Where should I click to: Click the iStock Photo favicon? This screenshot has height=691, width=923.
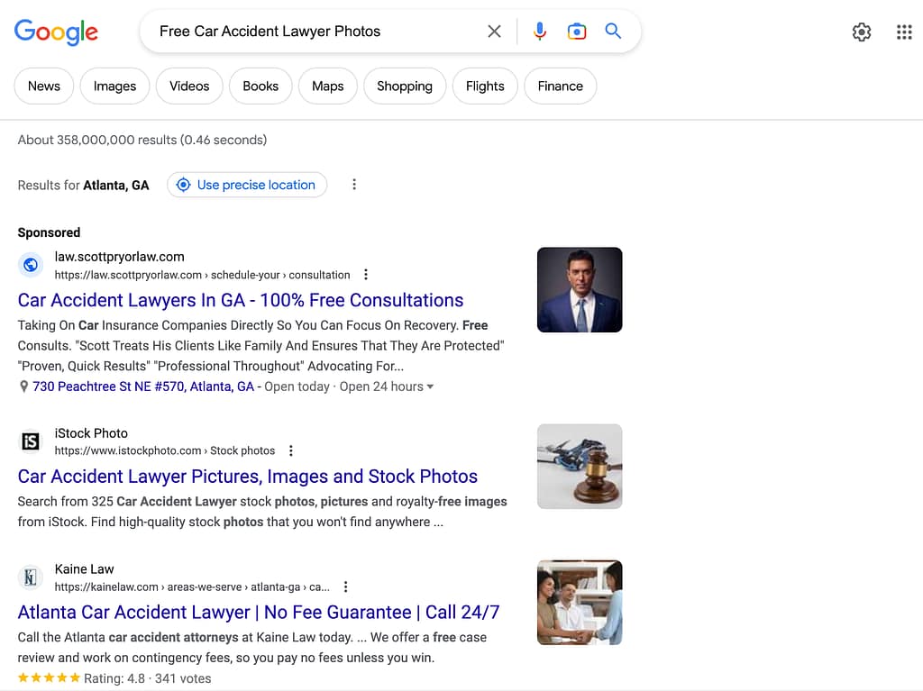pos(31,441)
